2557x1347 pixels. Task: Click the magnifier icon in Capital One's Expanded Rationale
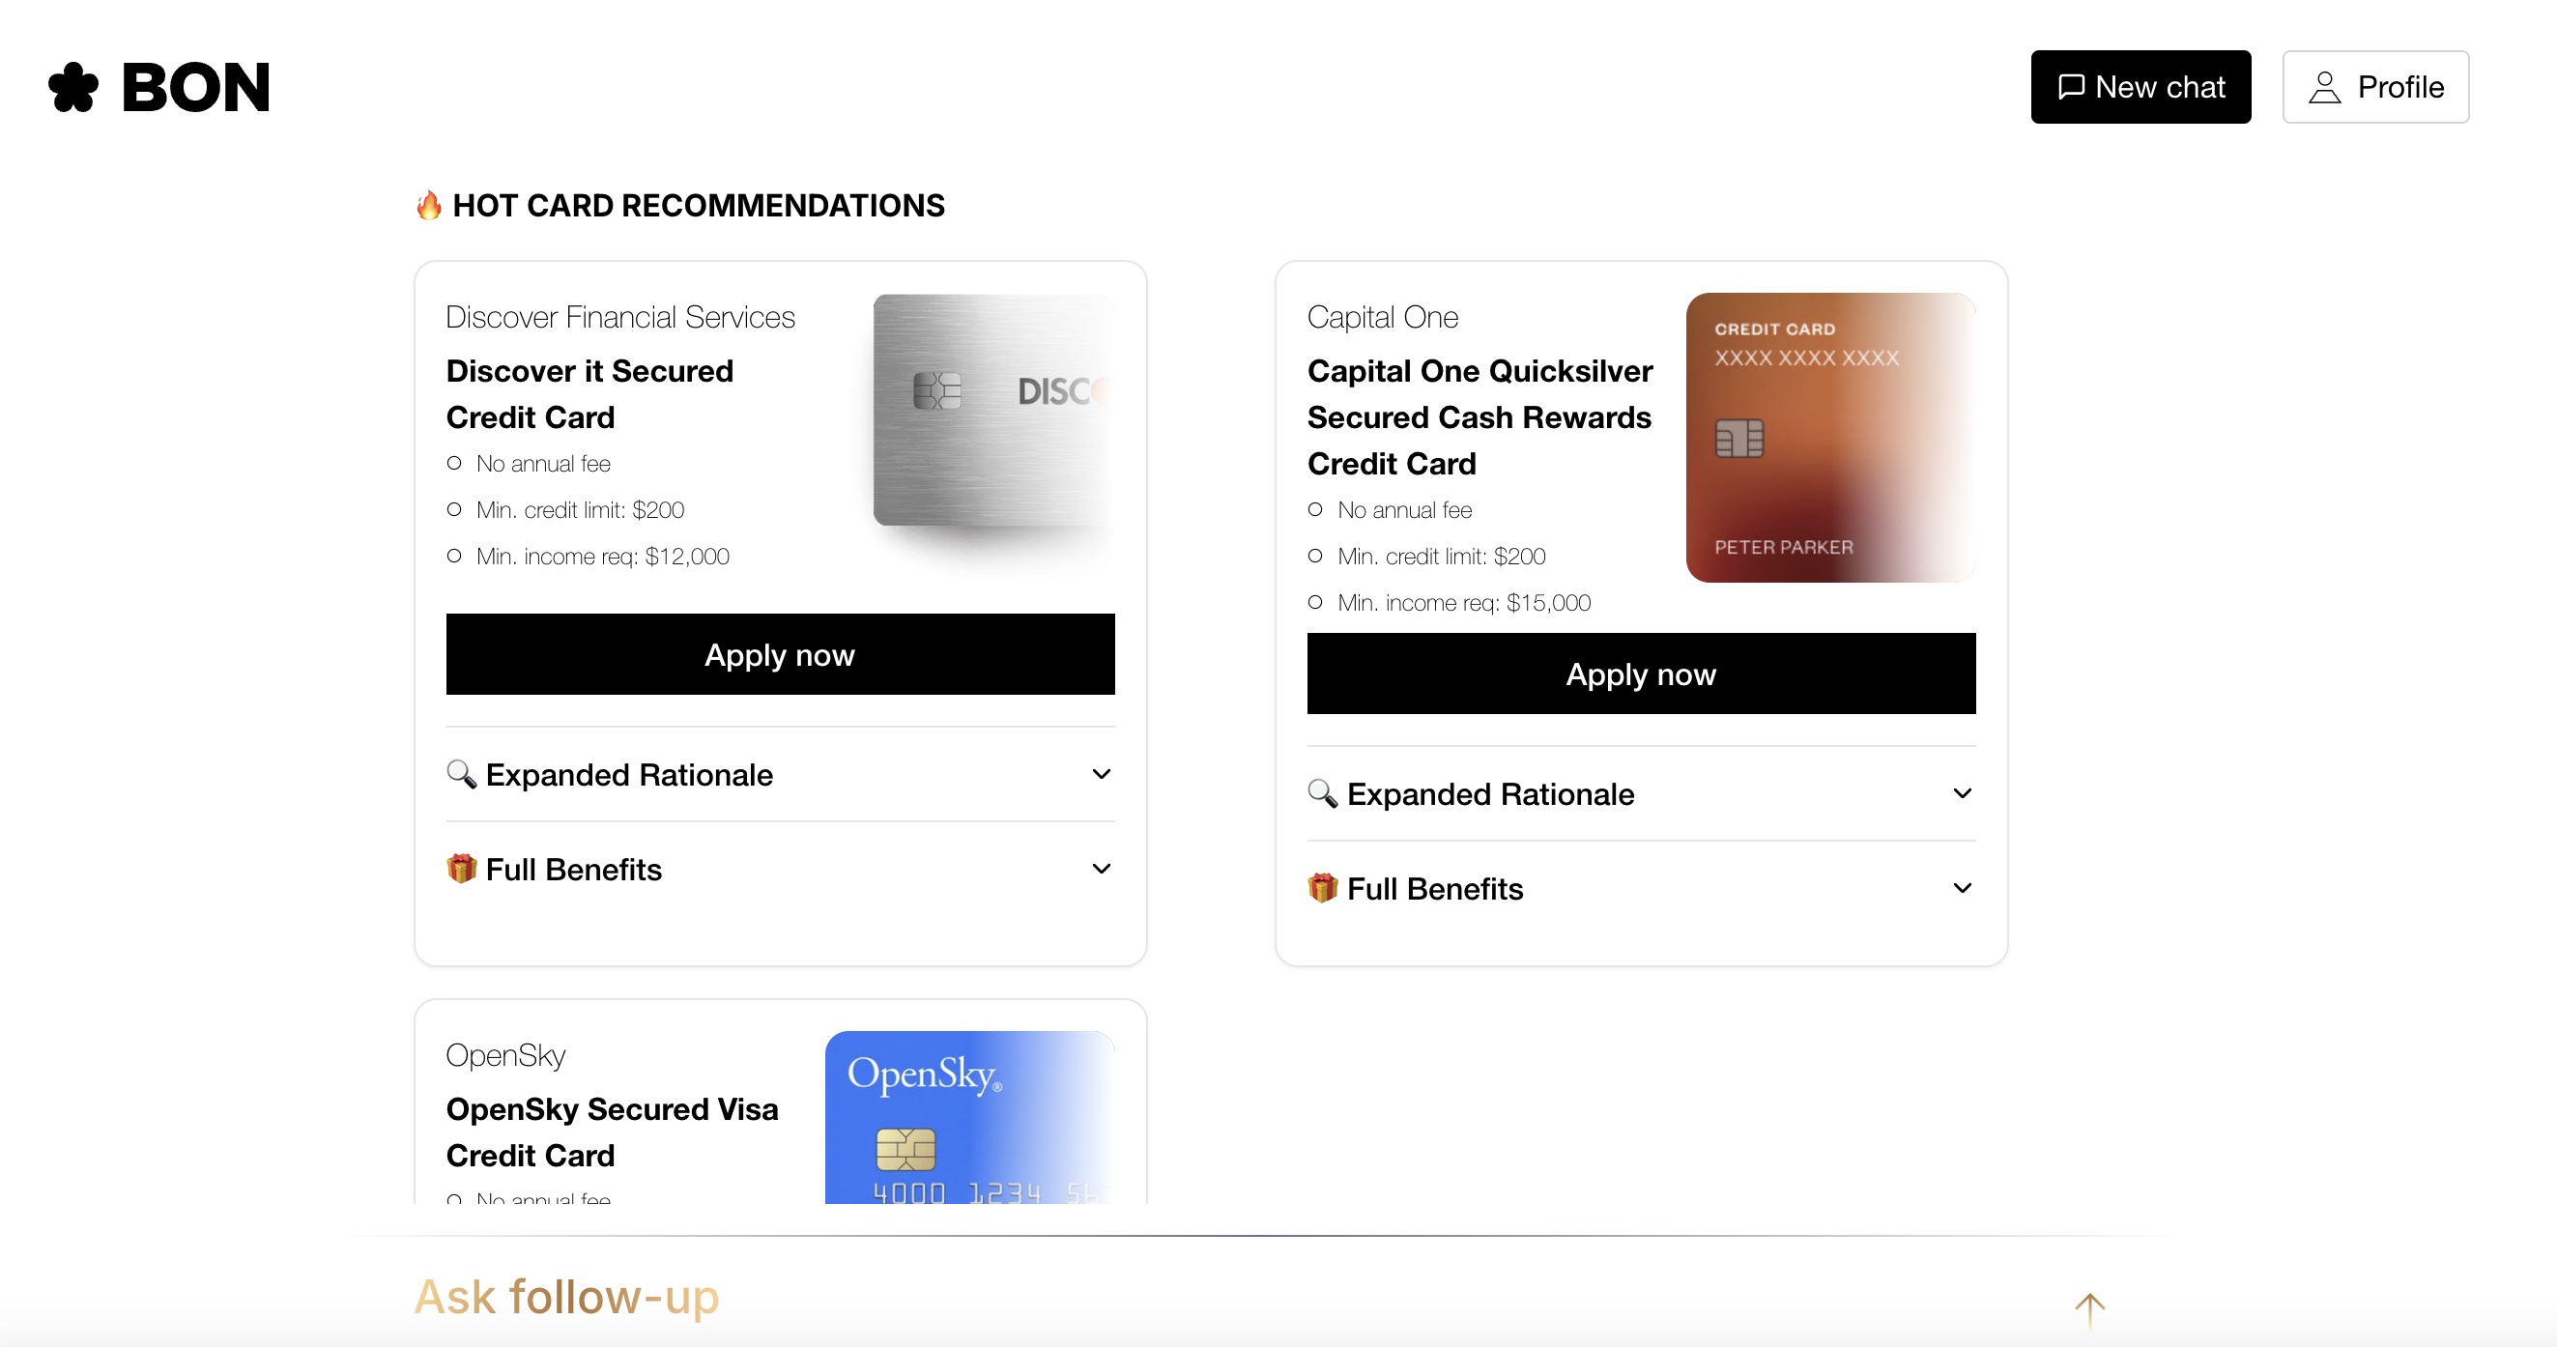(x=1322, y=794)
